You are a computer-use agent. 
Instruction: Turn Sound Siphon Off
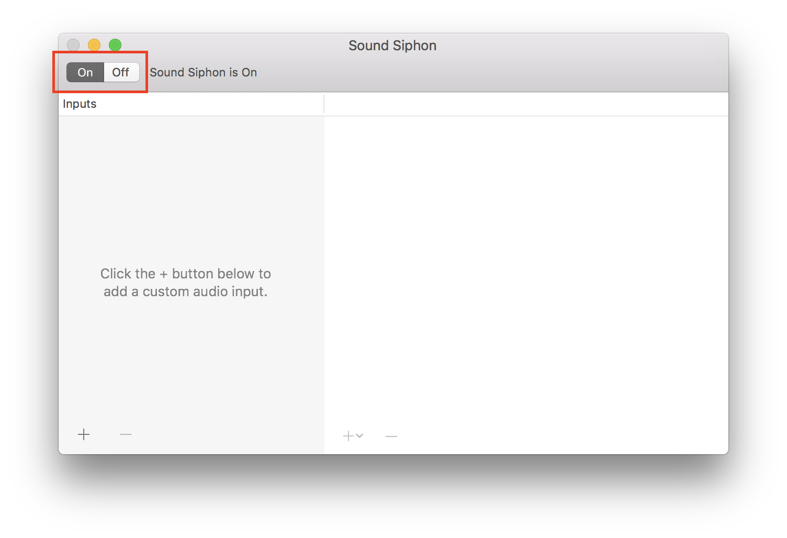[x=121, y=72]
